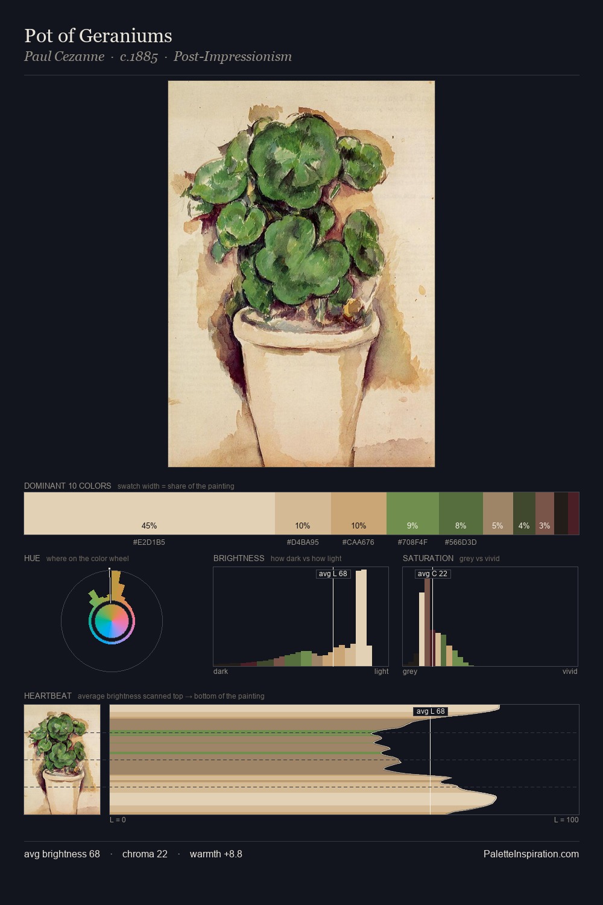Open the PaletteInspiration.com link
Viewport: 603px width, 905px height.
531,854
